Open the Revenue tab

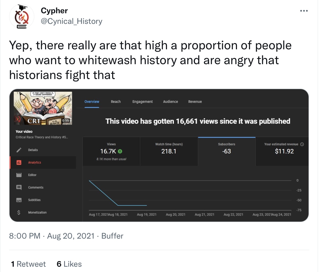pyautogui.click(x=195, y=102)
